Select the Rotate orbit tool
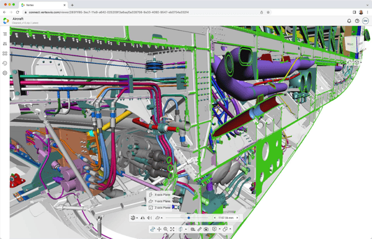Viewport: 372px width, 239px height. tap(153, 229)
